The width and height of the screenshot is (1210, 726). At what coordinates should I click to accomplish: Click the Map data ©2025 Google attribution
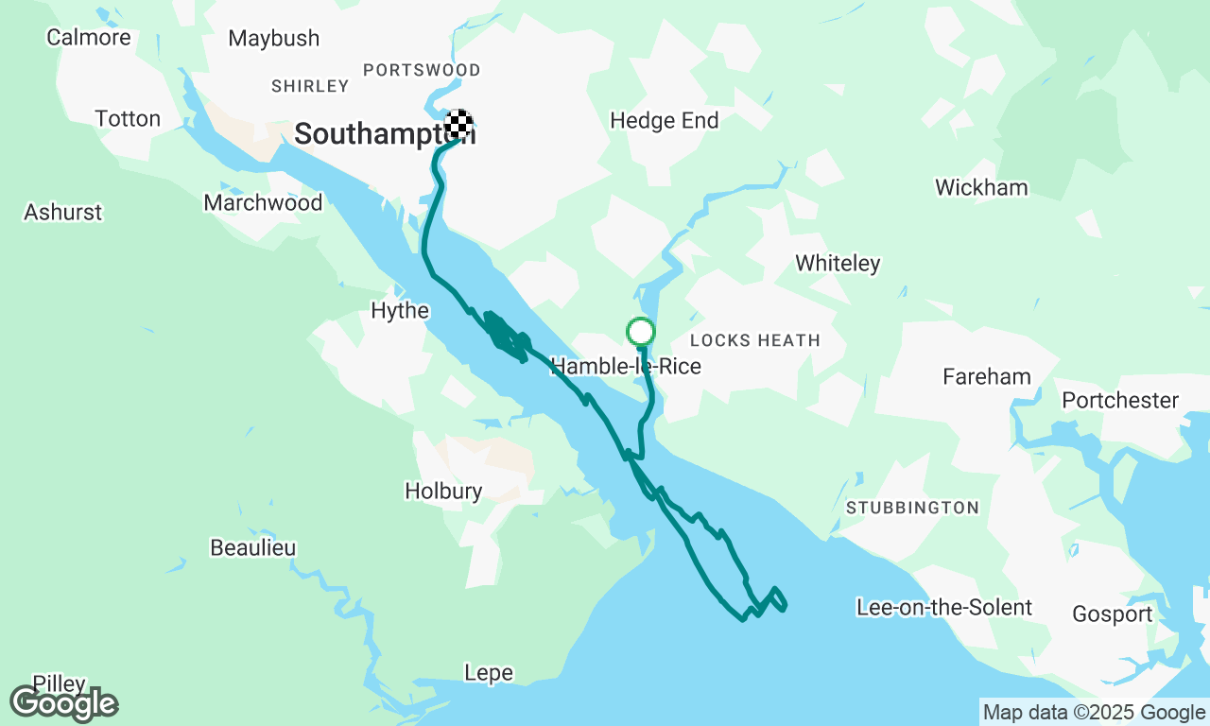1094,713
